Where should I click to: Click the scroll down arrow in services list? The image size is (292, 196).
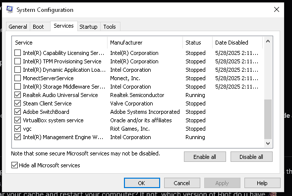point(268,144)
